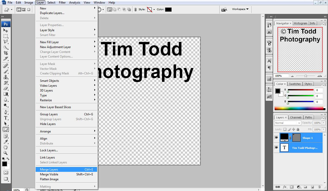Select the Crop tool
The width and height of the screenshot is (328, 191).
pos(6,53)
